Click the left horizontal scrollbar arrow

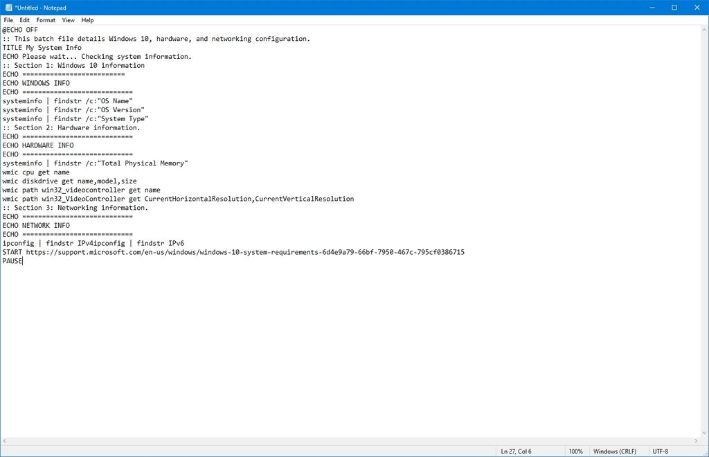coord(5,440)
